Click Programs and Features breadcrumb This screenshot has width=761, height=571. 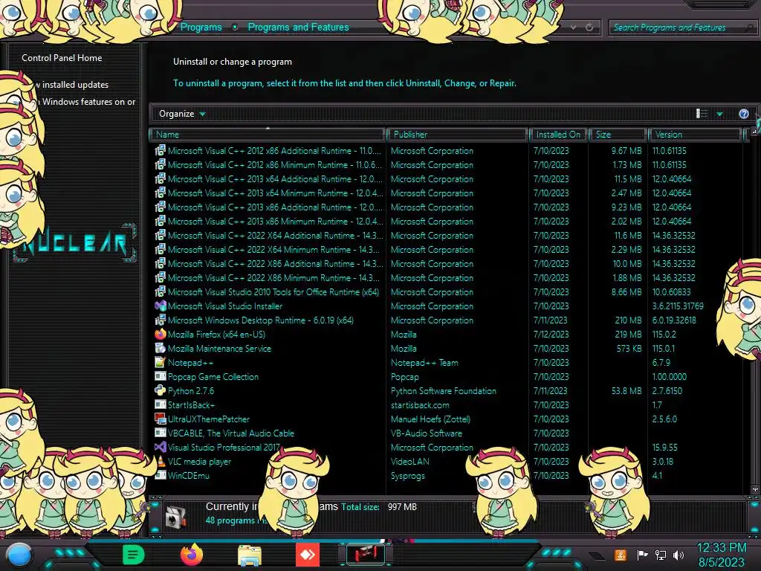[x=298, y=28]
